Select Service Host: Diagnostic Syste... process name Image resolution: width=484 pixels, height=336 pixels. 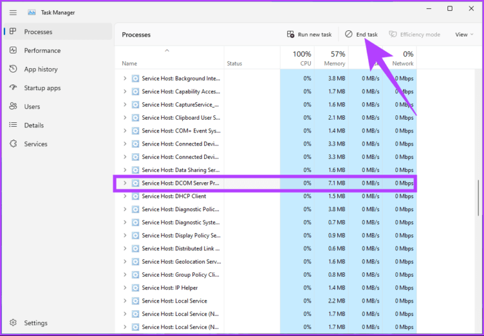tap(181, 223)
